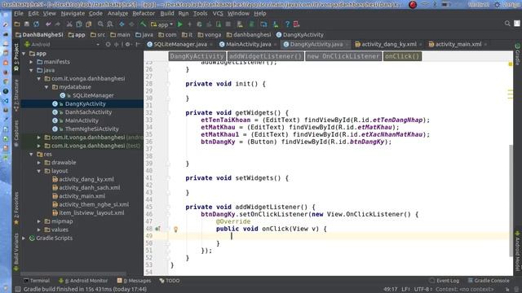The image size is (522, 293).
Task: Click the override gutter icon at line 48
Action: [157, 229]
